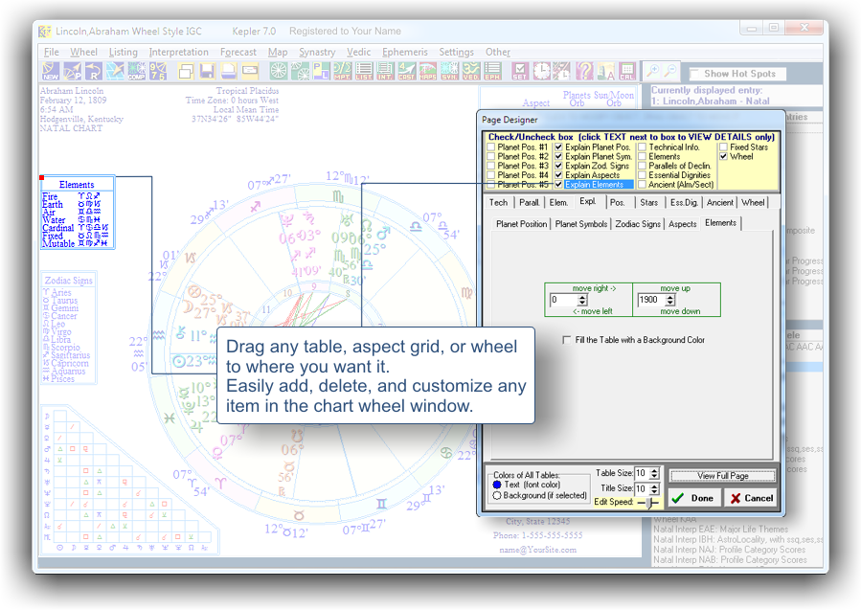Click the zoom out magnifier icon
Viewport: 861px width, 610px height.
[670, 72]
